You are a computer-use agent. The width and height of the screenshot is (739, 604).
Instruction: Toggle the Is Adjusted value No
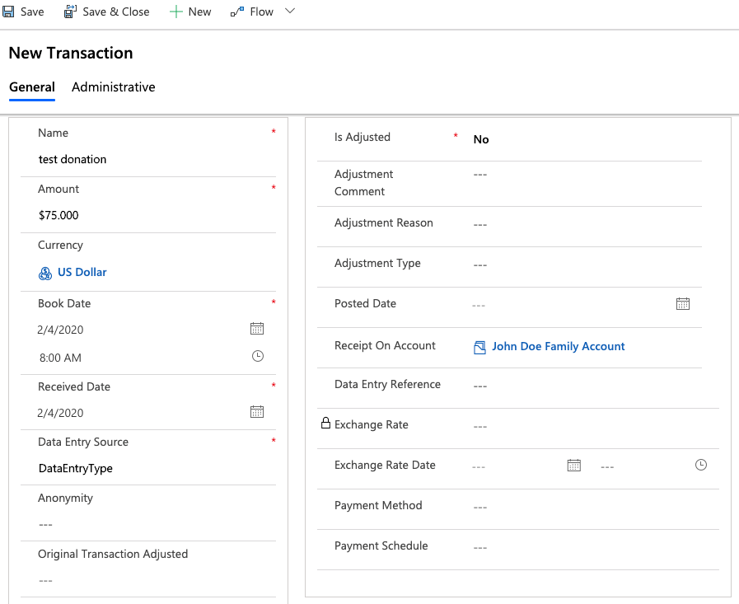point(481,140)
